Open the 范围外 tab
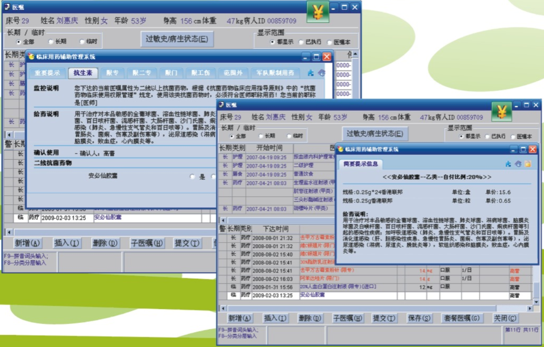The width and height of the screenshot is (544, 347). 233,73
